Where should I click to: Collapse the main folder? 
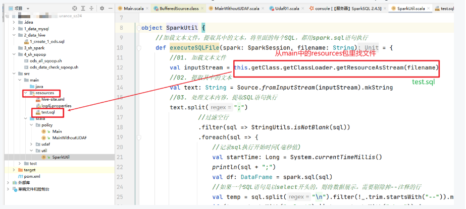tap(20, 80)
